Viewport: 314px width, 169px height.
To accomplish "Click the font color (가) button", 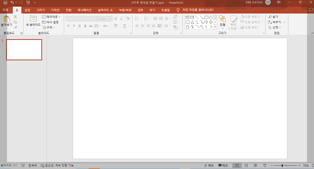I will (x=125, y=26).
